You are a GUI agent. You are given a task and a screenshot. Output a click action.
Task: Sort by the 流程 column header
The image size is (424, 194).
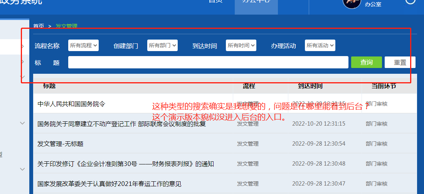[249, 86]
